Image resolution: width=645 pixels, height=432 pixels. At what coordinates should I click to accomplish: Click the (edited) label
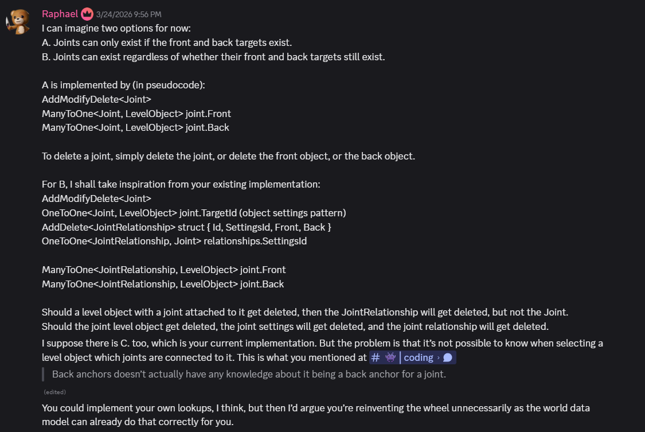pos(54,392)
